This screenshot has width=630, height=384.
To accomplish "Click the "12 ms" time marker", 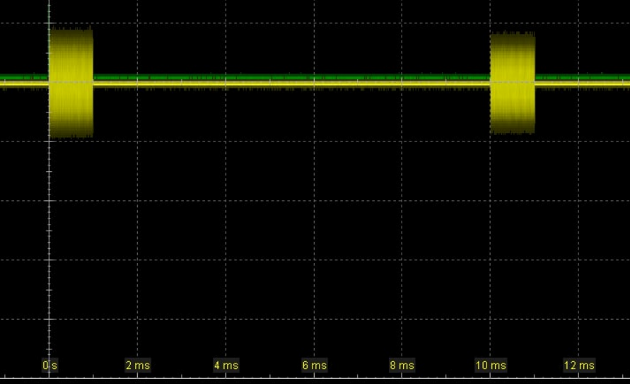I will pos(578,366).
